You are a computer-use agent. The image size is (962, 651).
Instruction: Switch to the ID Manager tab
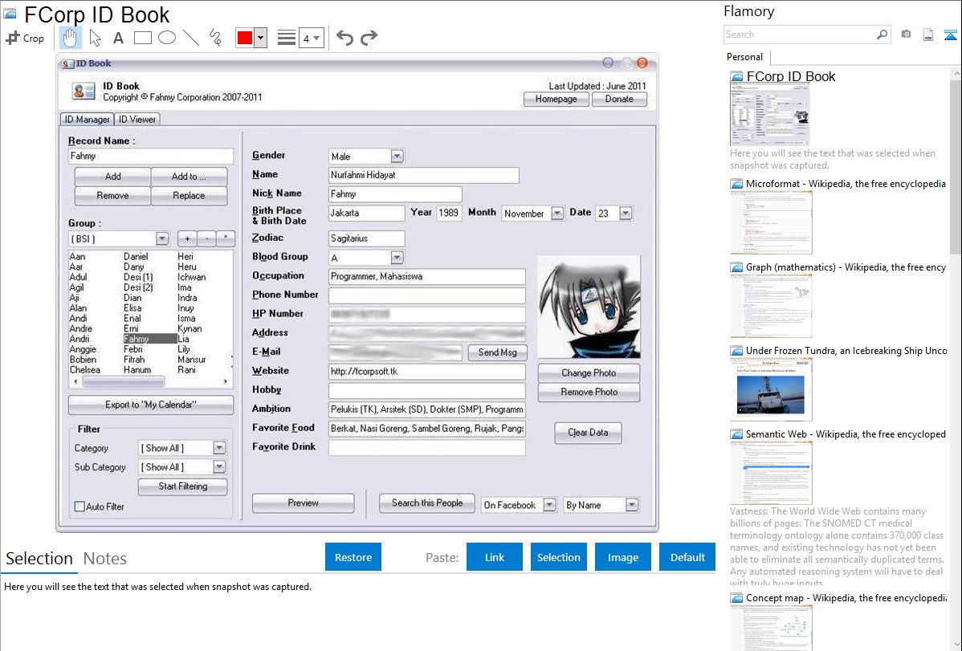point(87,119)
